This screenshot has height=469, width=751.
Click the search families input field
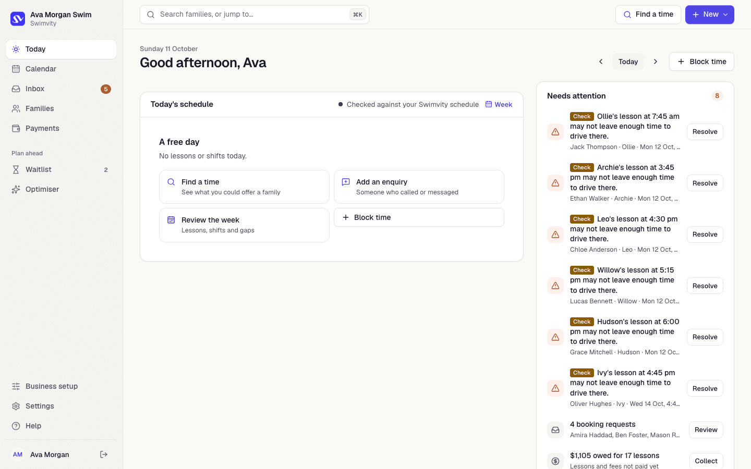coord(255,15)
